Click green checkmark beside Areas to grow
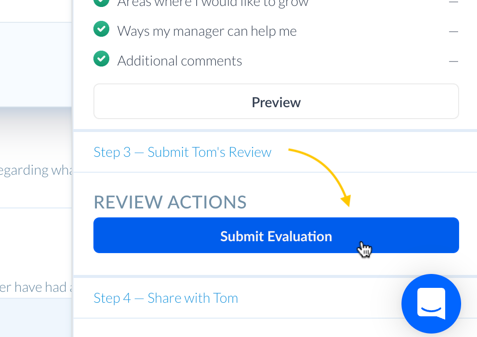 [x=101, y=2]
